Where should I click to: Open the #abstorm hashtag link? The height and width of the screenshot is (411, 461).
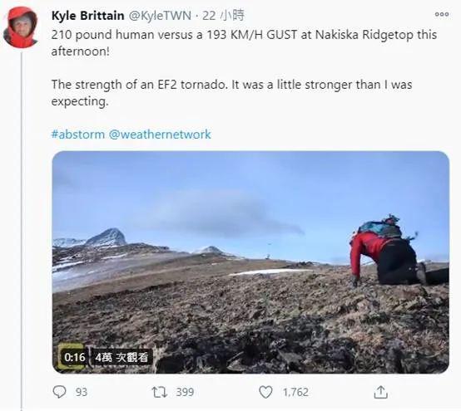78,135
